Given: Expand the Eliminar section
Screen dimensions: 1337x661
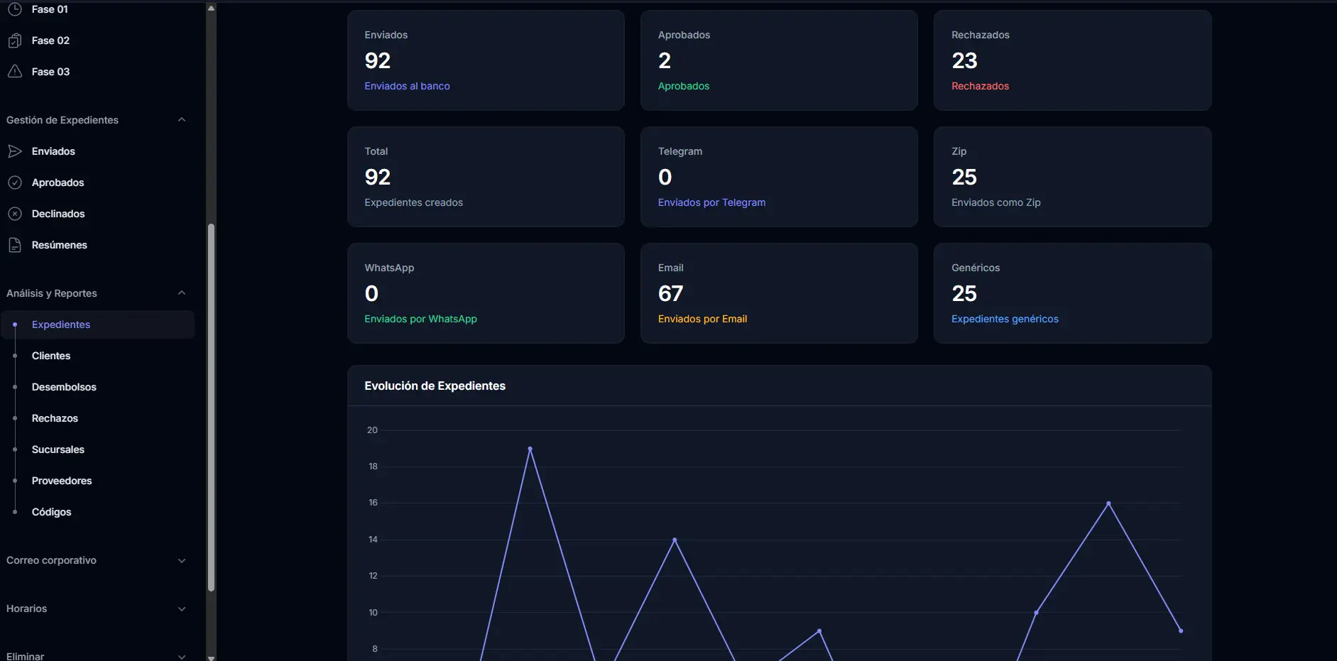Looking at the screenshot, I should pyautogui.click(x=182, y=657).
